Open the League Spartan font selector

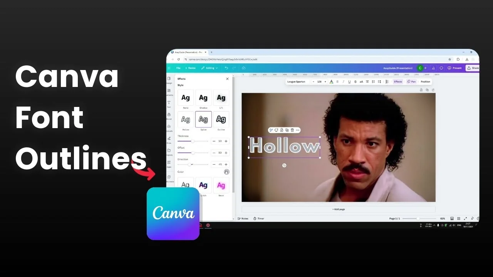pos(297,82)
